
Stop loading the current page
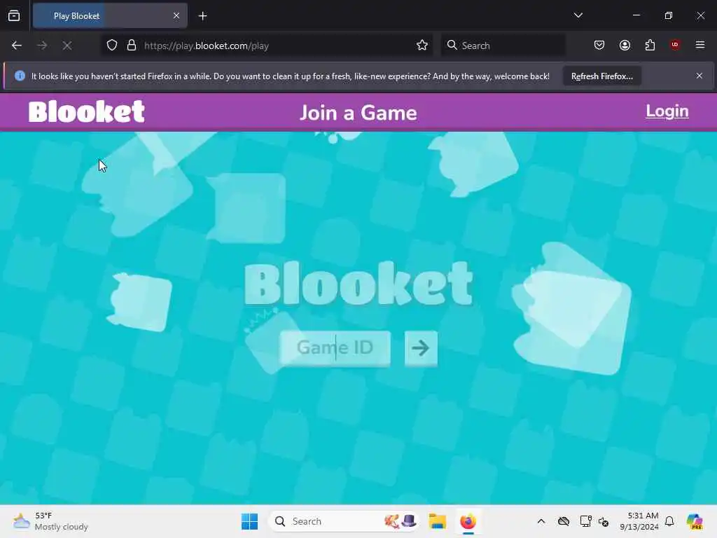[67, 46]
